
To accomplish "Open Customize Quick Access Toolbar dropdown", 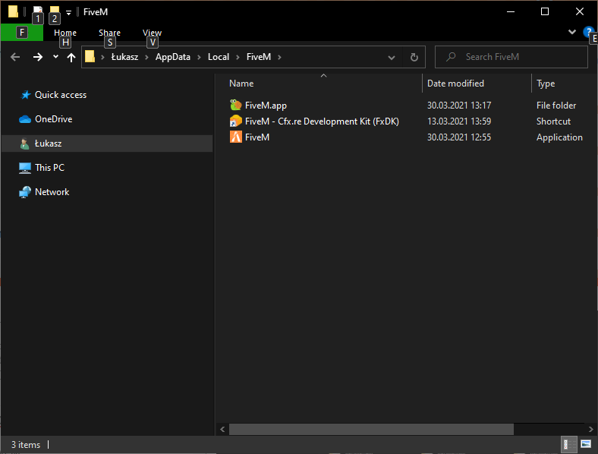I will click(68, 13).
